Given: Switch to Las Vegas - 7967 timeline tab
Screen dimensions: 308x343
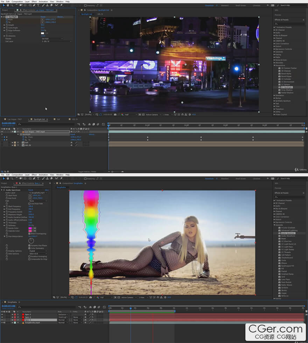Looking at the screenshot, I should pos(15,119).
